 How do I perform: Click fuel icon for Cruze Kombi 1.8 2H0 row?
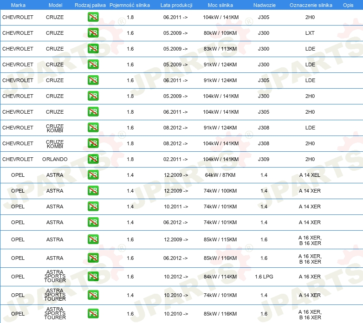click(93, 143)
